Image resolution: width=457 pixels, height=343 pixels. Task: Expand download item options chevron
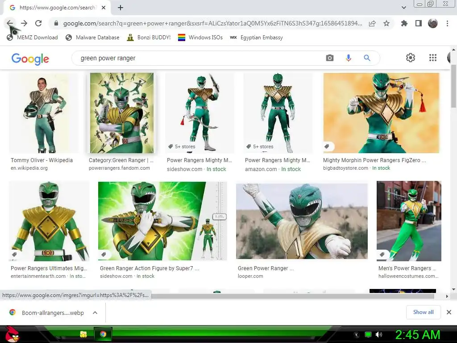tap(95, 313)
